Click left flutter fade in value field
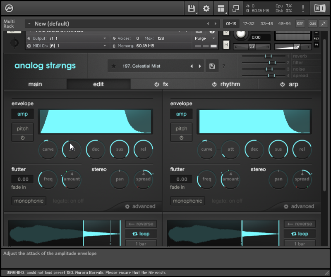The width and height of the screenshot is (331, 277). pos(23,179)
